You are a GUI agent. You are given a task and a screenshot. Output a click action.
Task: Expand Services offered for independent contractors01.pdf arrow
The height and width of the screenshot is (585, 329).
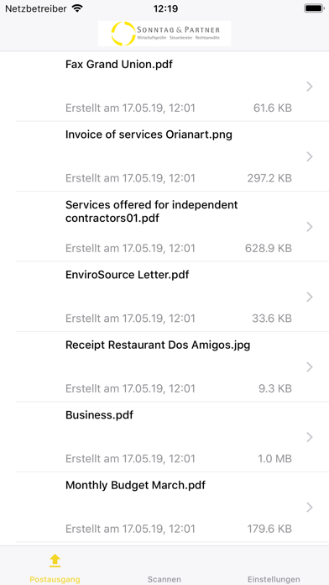pyautogui.click(x=309, y=227)
